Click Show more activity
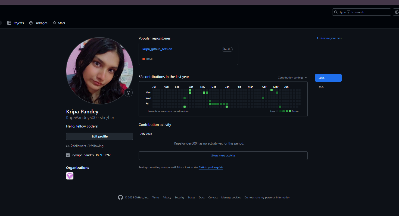The image size is (399, 216). point(223,155)
